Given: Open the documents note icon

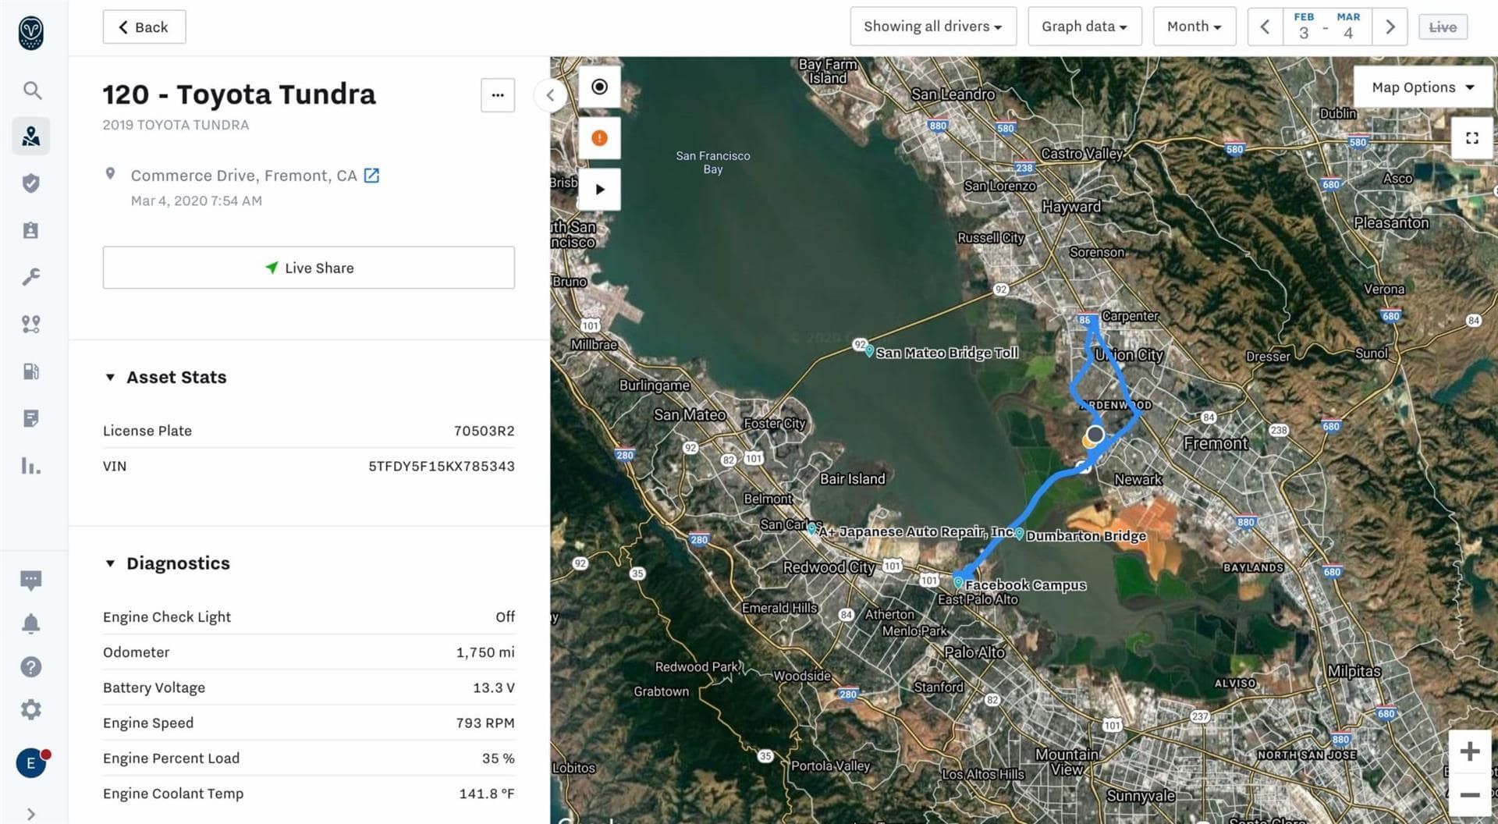Looking at the screenshot, I should click(31, 419).
